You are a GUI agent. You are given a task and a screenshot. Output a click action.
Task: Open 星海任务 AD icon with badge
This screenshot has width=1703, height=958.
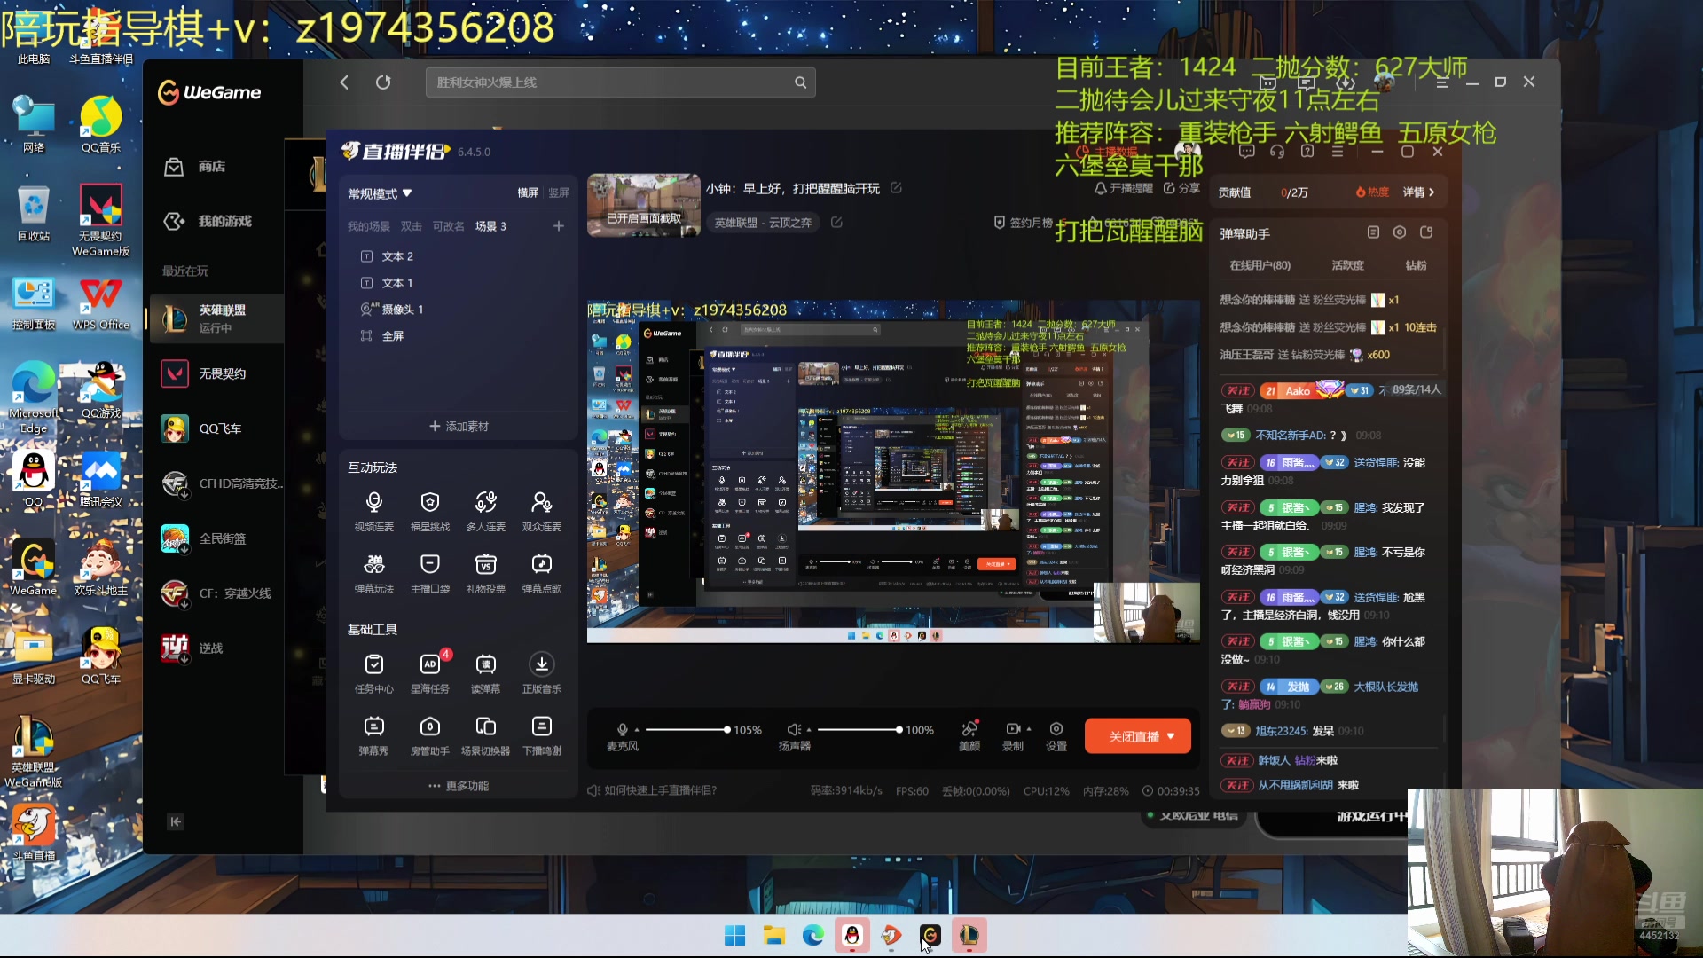pos(430,673)
